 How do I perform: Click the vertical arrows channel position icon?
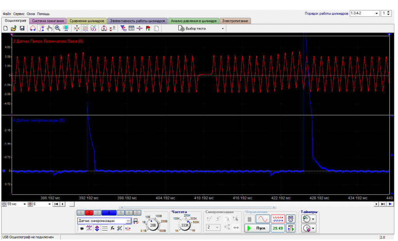tap(97, 228)
